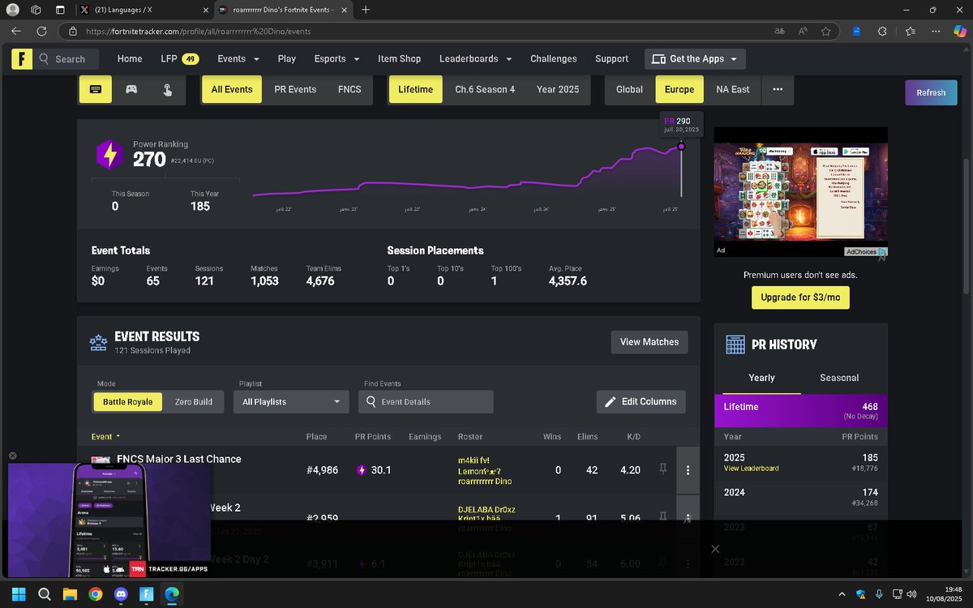Image resolution: width=973 pixels, height=608 pixels.
Task: Click the browser address bar URL
Action: click(198, 31)
